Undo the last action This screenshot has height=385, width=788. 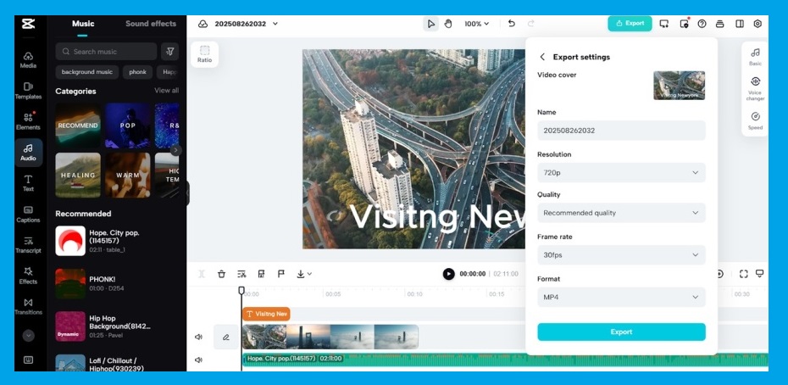click(512, 23)
